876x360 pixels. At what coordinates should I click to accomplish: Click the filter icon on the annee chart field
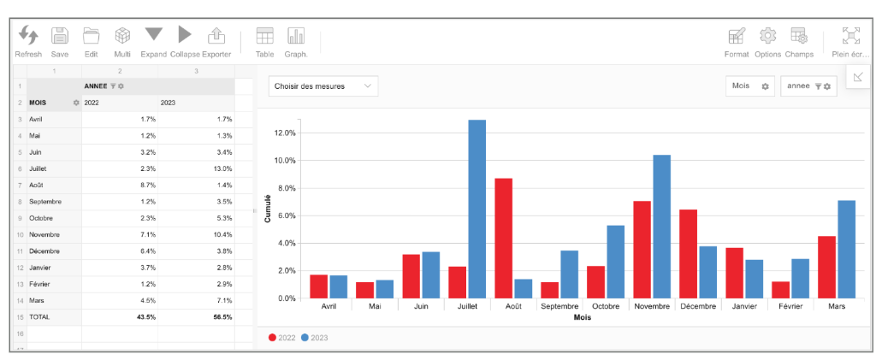click(817, 86)
